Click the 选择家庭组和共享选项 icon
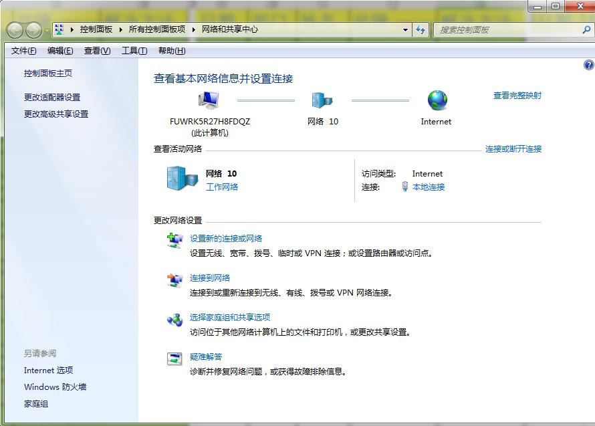Image resolution: width=595 pixels, height=426 pixels. pos(175,319)
